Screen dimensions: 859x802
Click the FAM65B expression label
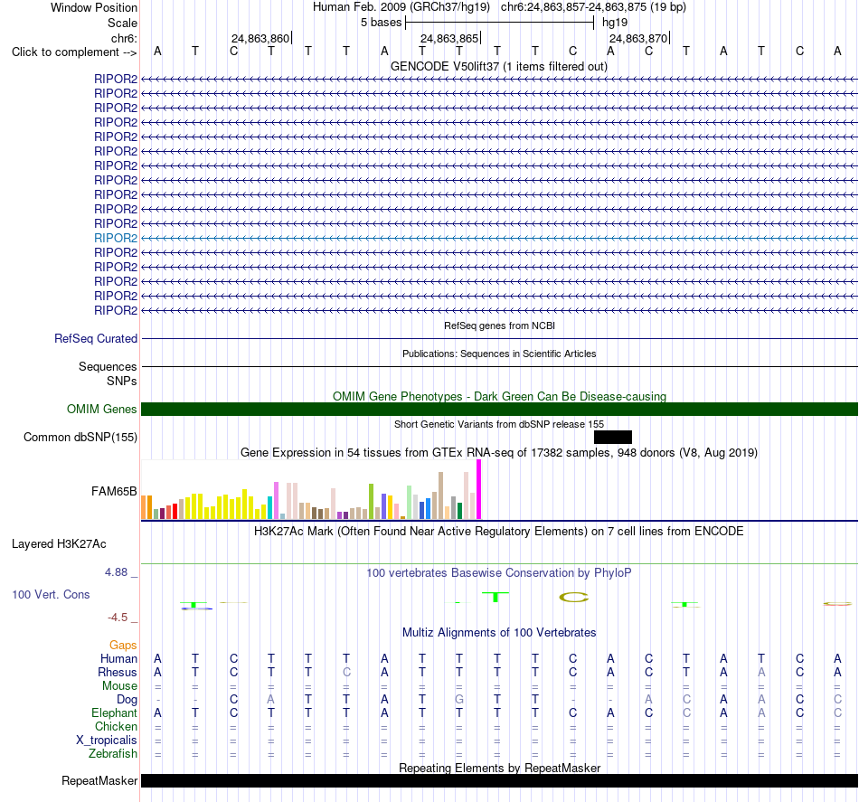coord(114,491)
